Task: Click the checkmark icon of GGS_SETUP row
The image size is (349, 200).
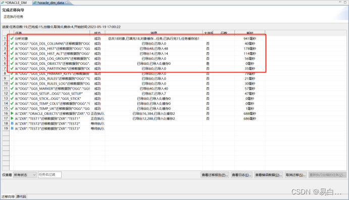Action: pyautogui.click(x=12, y=93)
